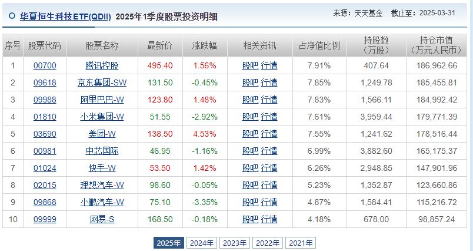Open 行情 for 小米集团-W

269,117
